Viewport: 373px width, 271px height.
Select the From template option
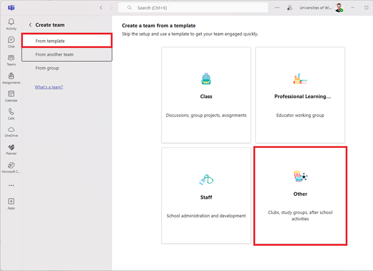[67, 41]
